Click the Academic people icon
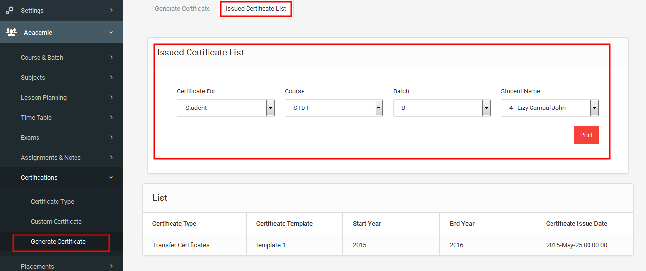The height and width of the screenshot is (271, 646). tap(11, 32)
